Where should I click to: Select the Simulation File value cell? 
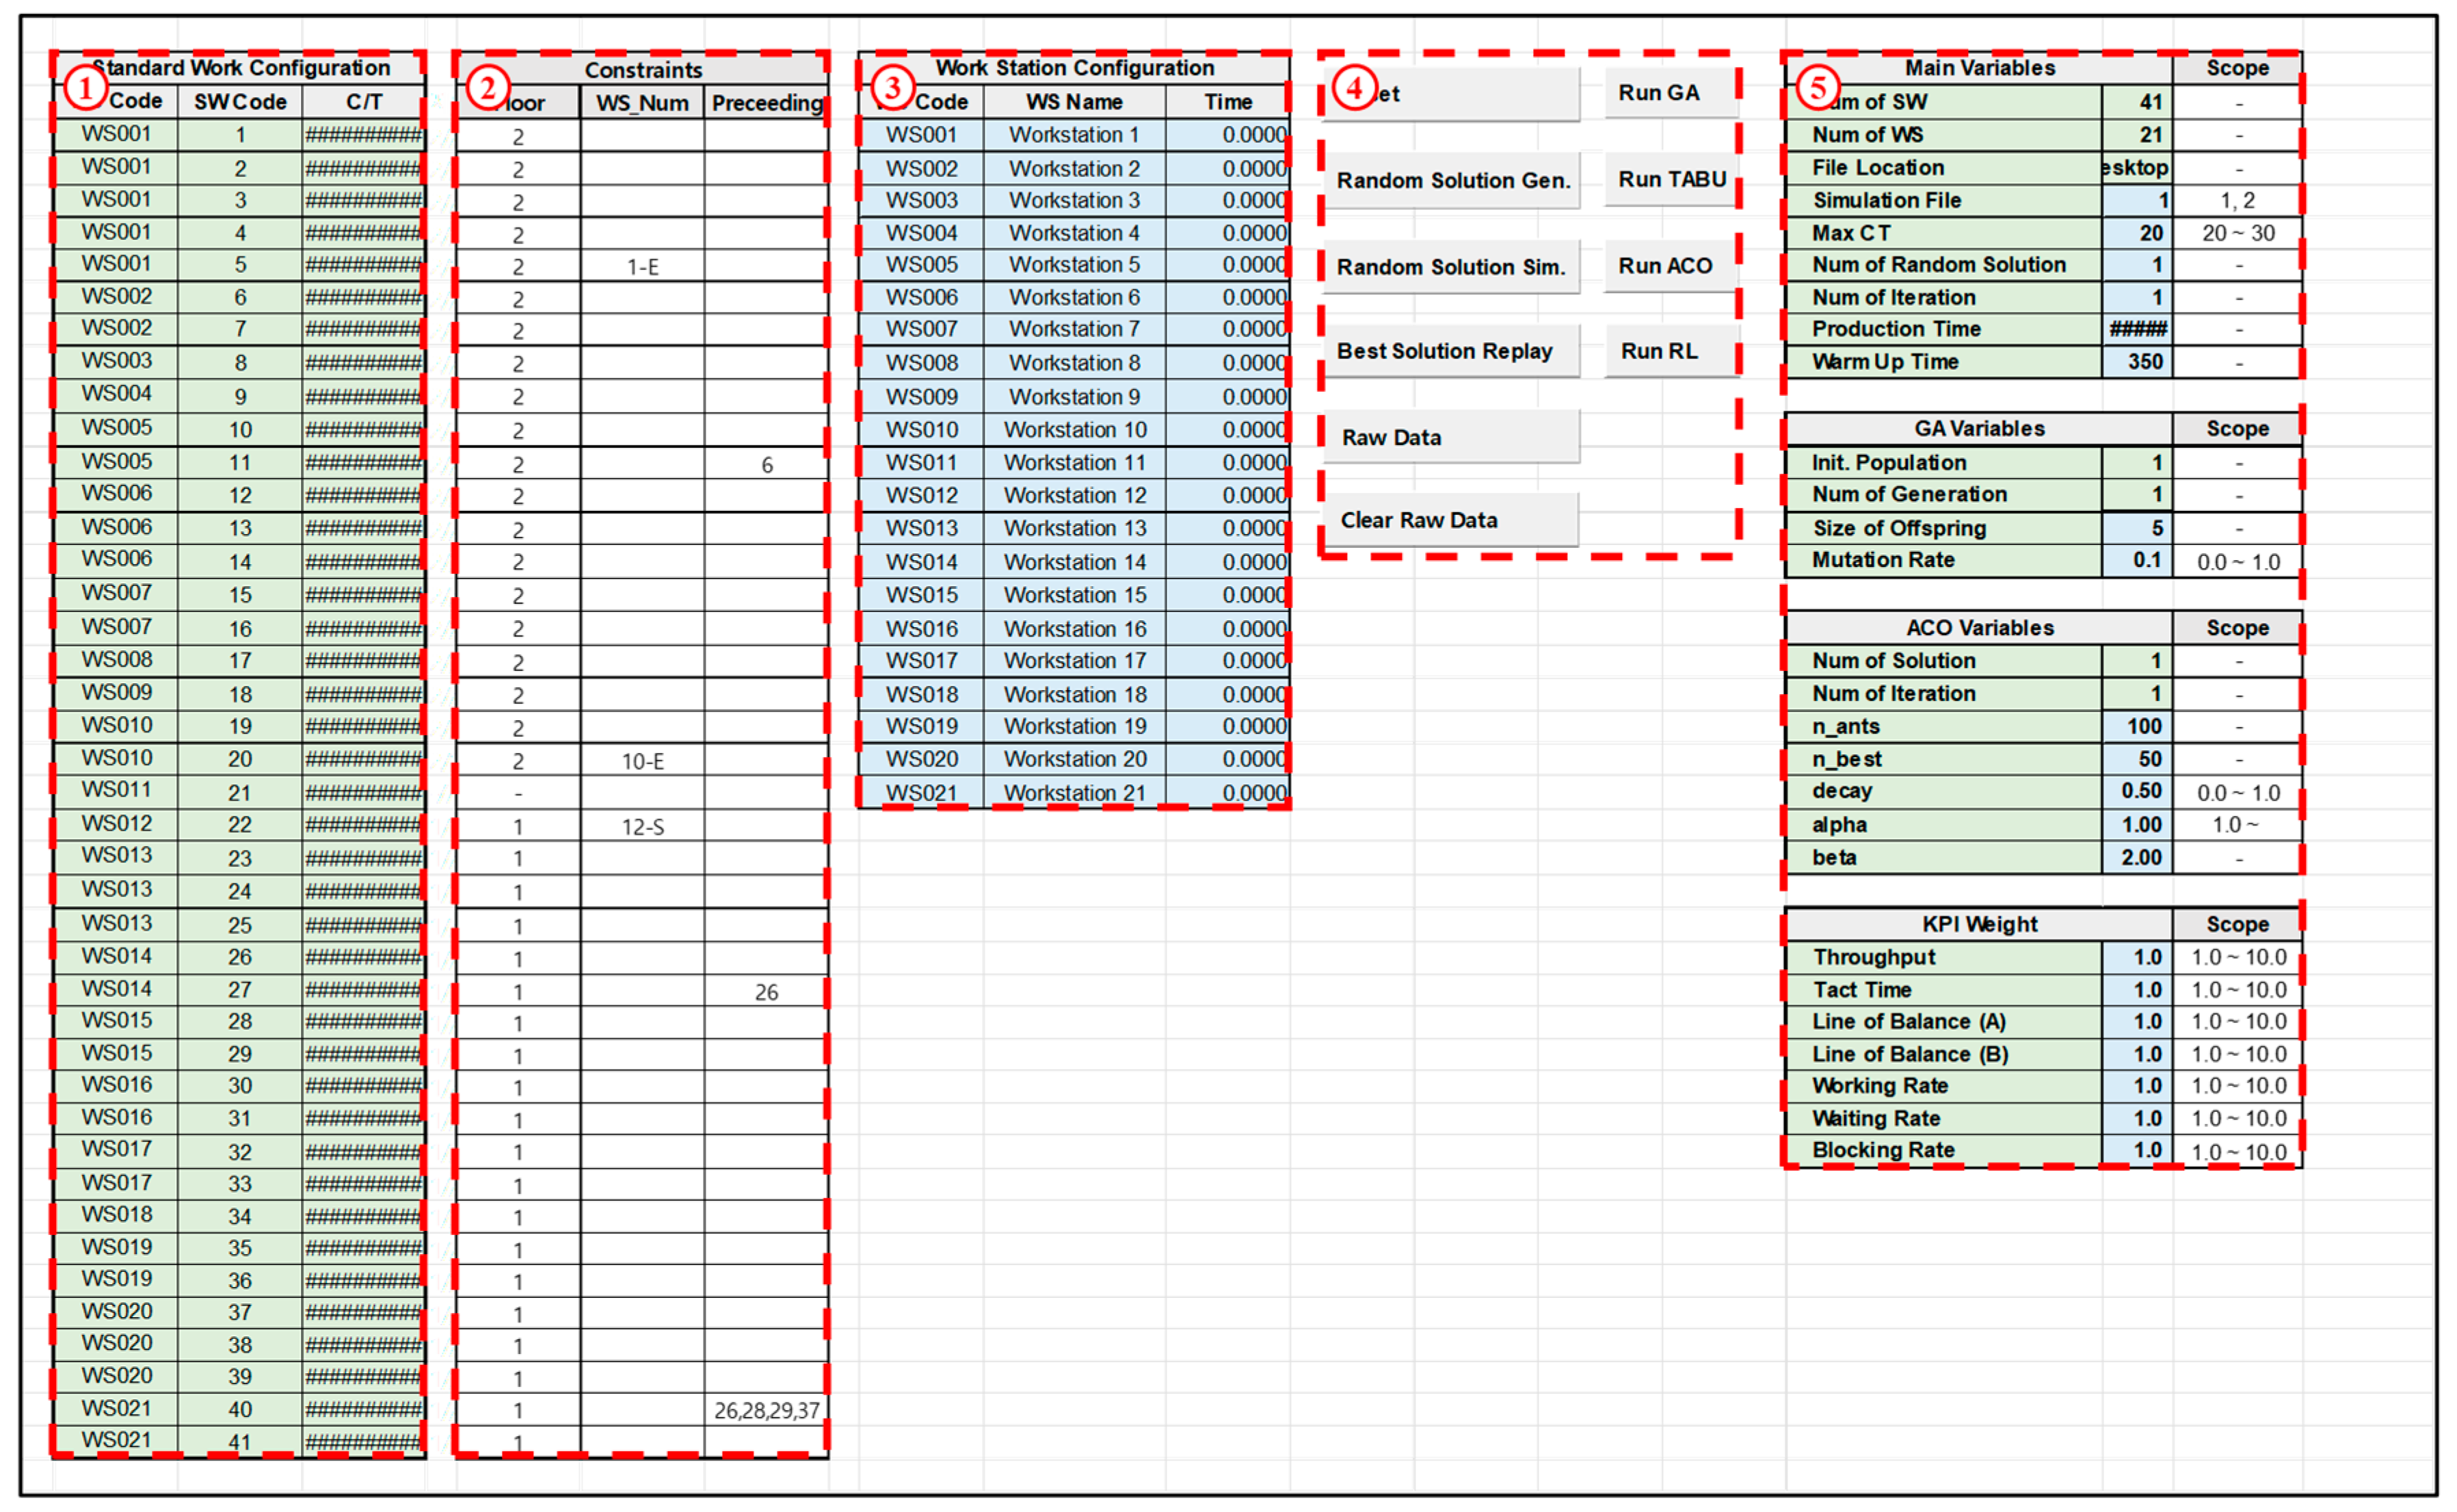pos(2137,201)
